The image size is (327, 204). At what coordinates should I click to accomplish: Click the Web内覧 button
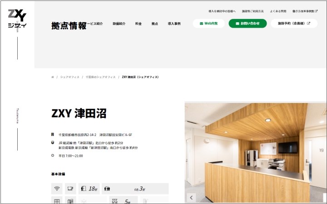click(x=209, y=23)
